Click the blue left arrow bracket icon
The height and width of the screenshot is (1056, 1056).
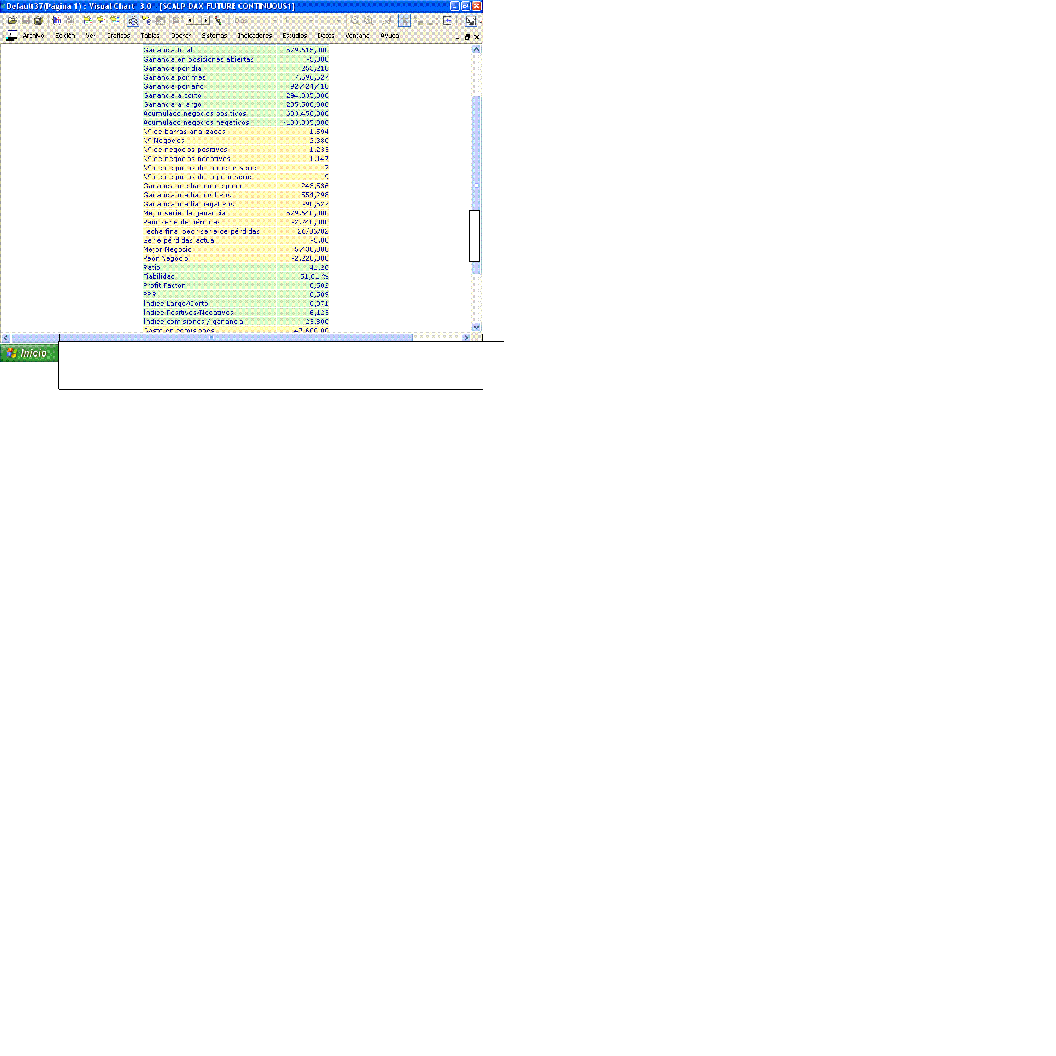447,21
